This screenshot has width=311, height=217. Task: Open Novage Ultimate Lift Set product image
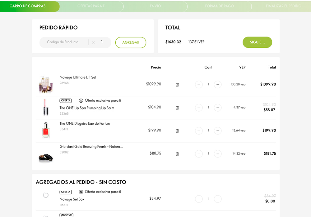point(46,84)
